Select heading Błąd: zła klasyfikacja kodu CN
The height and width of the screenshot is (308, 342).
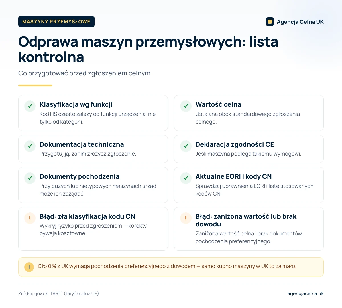point(87,216)
